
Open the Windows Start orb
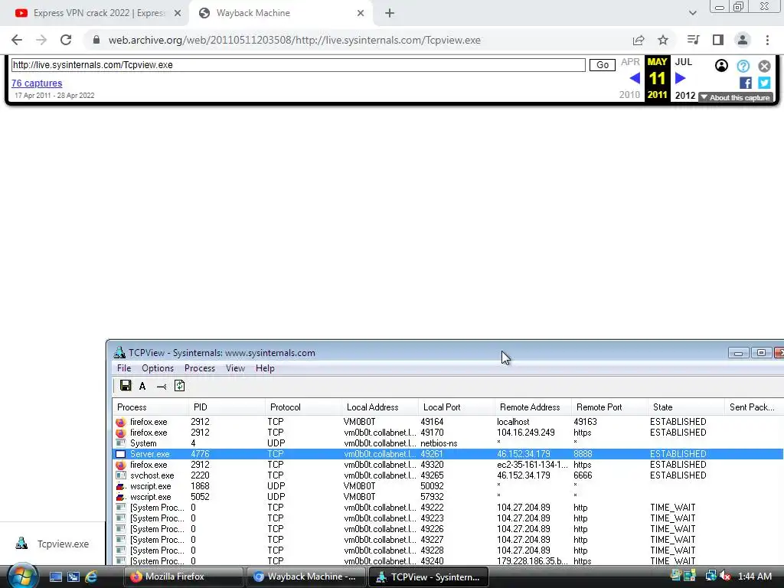(22, 576)
